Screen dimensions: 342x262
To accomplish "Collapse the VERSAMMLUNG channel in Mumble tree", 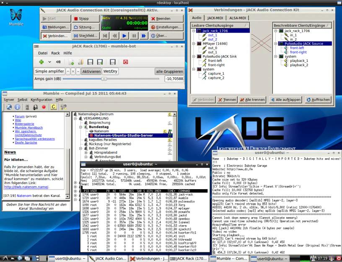I will coord(75,119).
